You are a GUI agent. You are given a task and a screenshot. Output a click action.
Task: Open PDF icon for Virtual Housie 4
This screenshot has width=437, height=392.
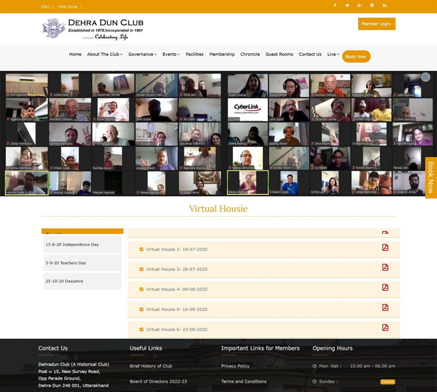pyautogui.click(x=385, y=288)
